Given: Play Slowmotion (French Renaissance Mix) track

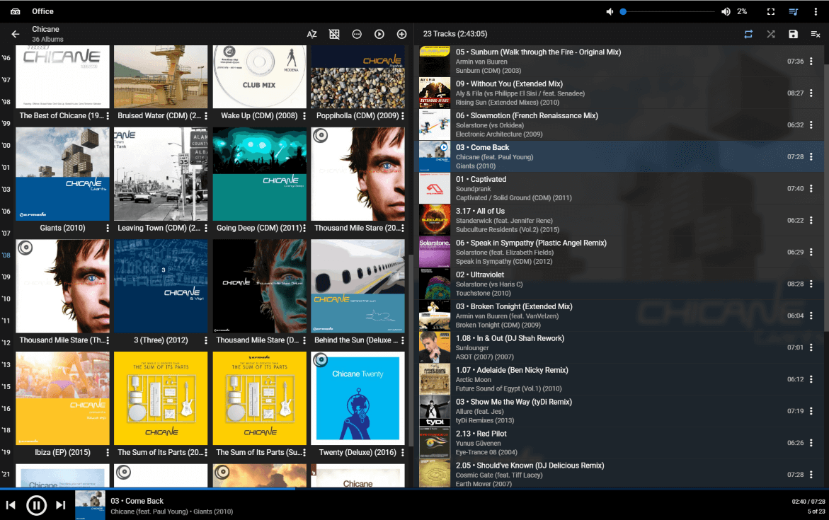Looking at the screenshot, I should pos(622,125).
